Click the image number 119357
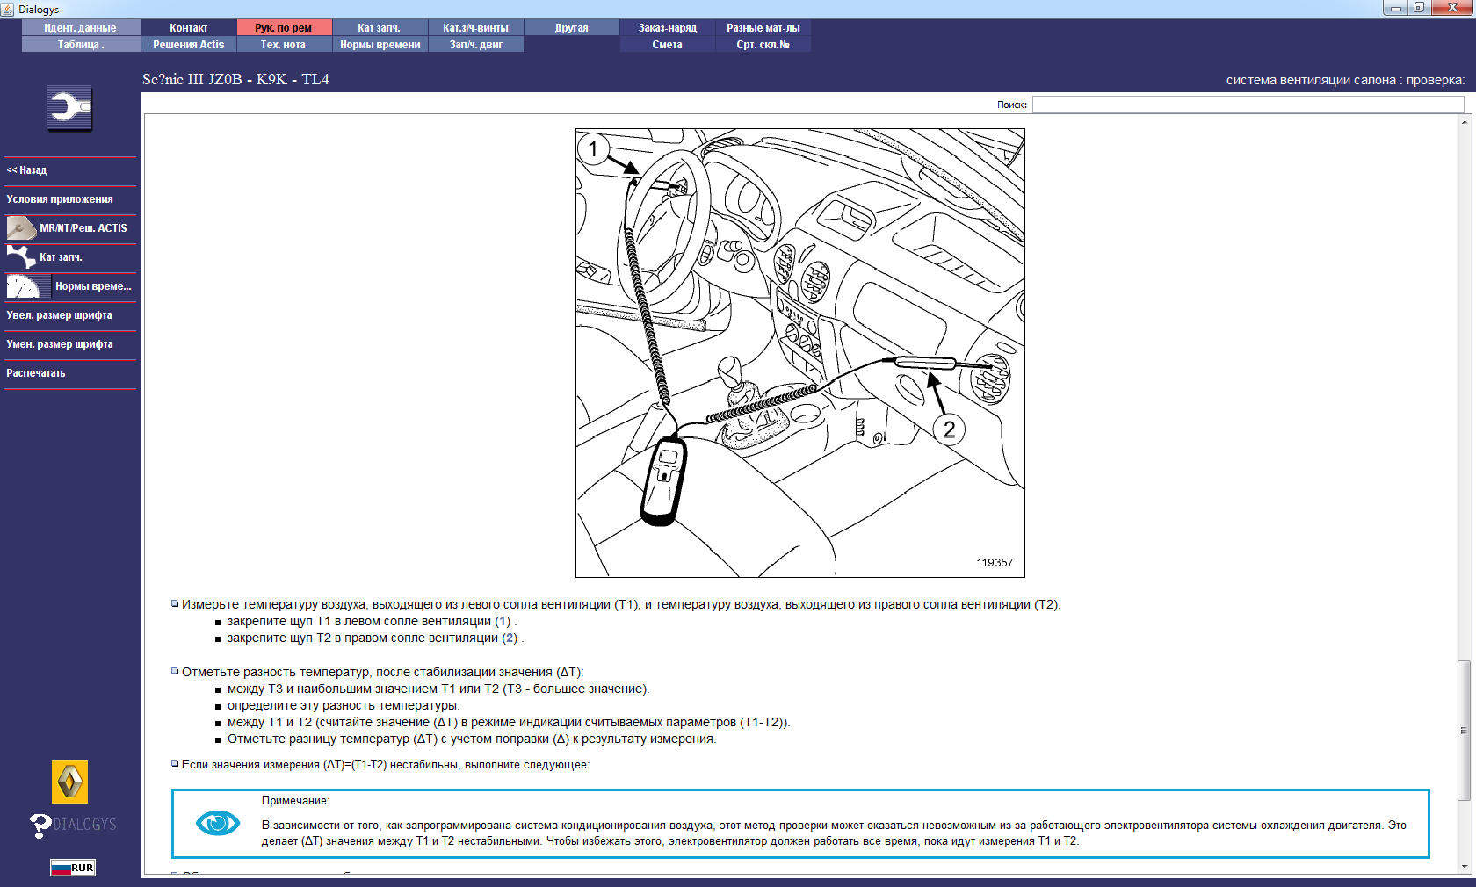Viewport: 1476px width, 887px height. point(995,563)
